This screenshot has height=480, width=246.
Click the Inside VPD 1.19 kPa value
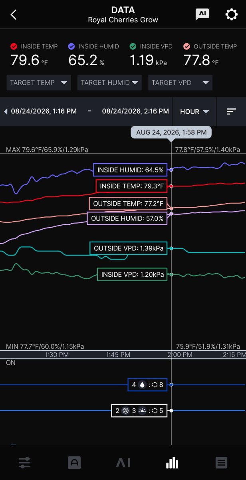148,61
